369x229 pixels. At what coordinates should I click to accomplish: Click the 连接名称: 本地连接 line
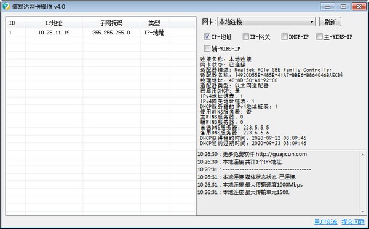point(226,60)
